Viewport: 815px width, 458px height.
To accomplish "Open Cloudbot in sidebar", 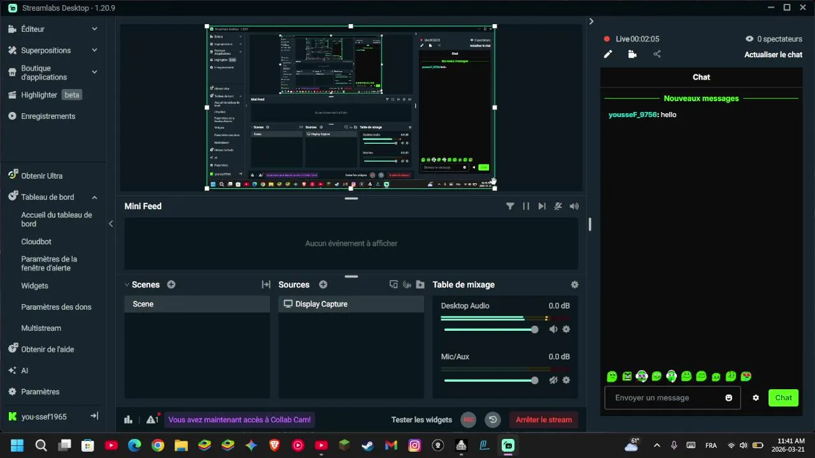I will [x=36, y=242].
